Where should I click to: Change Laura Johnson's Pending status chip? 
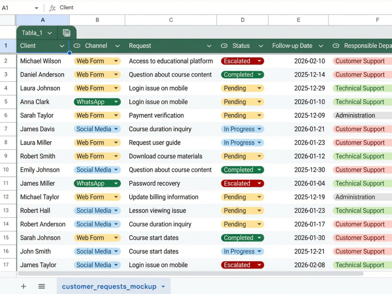[242, 88]
